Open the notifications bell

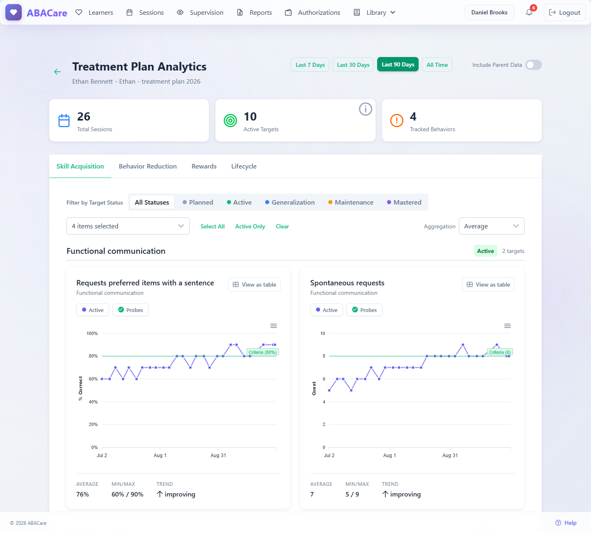pyautogui.click(x=529, y=12)
